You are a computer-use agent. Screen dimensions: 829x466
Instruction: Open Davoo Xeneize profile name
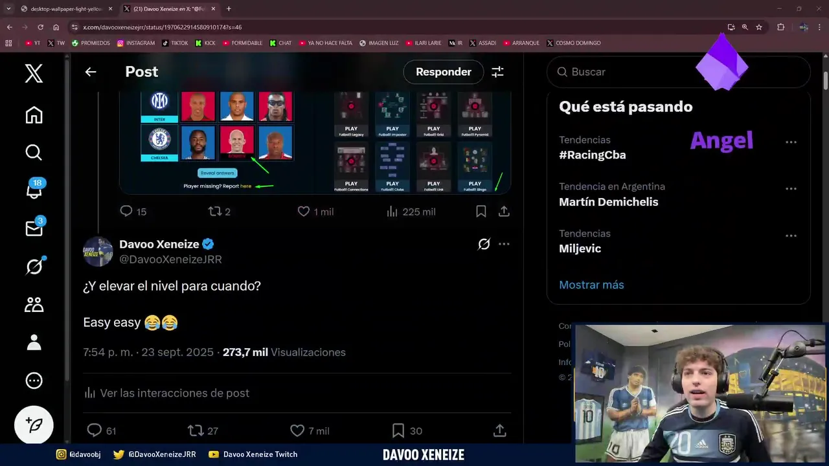[x=159, y=244]
